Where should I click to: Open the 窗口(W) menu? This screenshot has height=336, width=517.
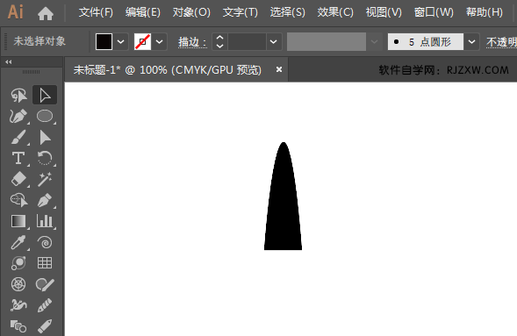434,12
